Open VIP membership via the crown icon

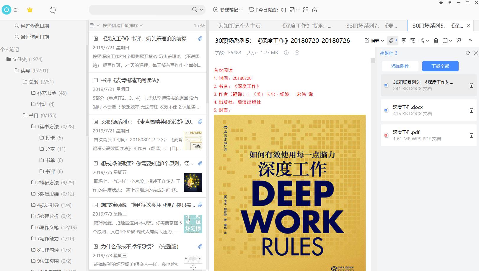click(x=29, y=10)
